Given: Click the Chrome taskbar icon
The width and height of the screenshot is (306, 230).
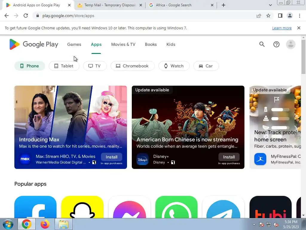Looking at the screenshot, I should [27, 224].
